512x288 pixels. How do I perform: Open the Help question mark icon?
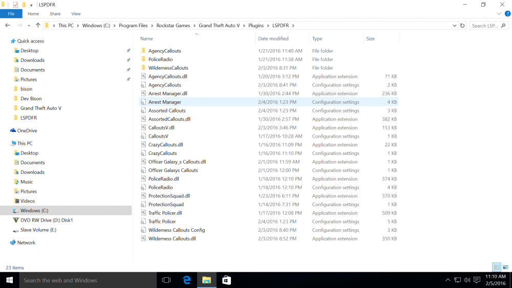(507, 14)
